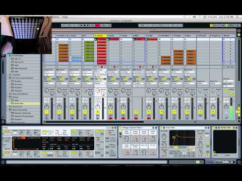Disarm track 9 using its red arm button
The image size is (242, 181).
[x=149, y=118]
